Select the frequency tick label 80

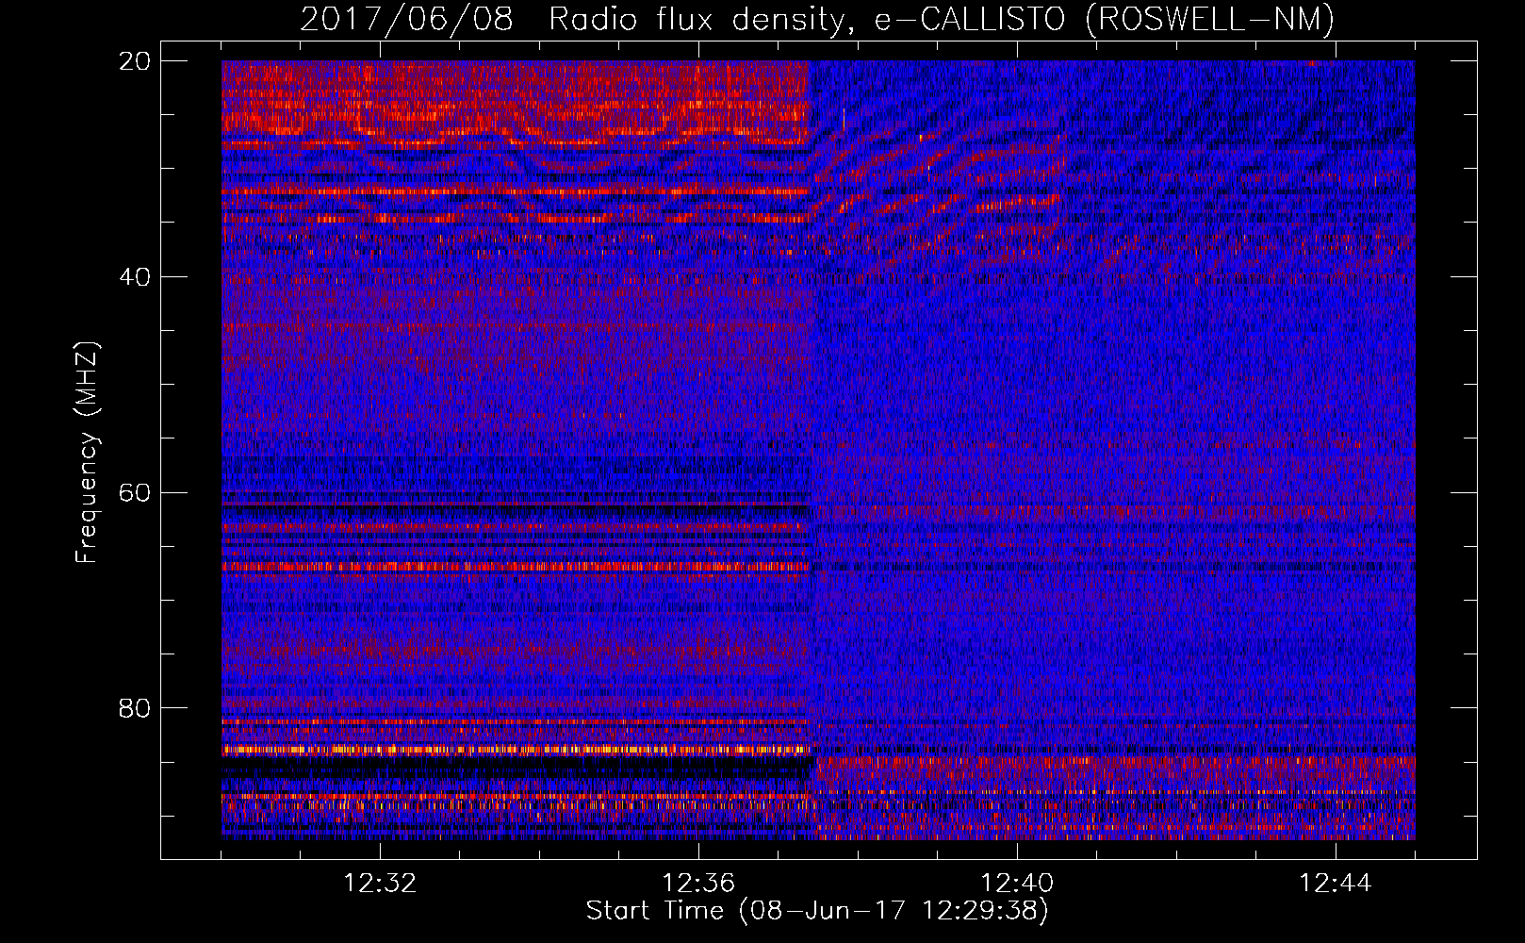[135, 708]
